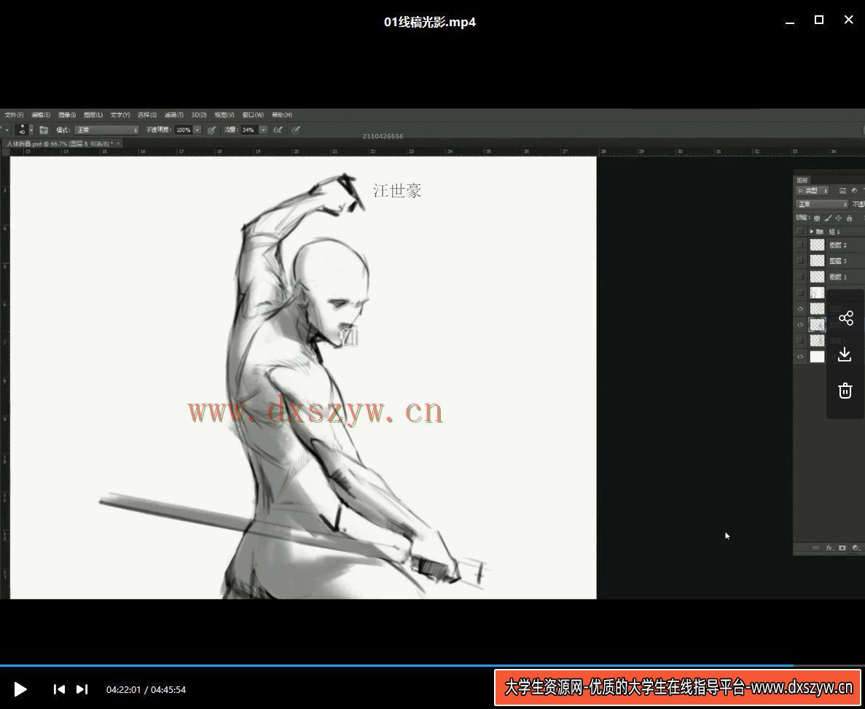Hide the currently selected layer eye
Image resolution: width=865 pixels, height=709 pixels.
tap(800, 324)
